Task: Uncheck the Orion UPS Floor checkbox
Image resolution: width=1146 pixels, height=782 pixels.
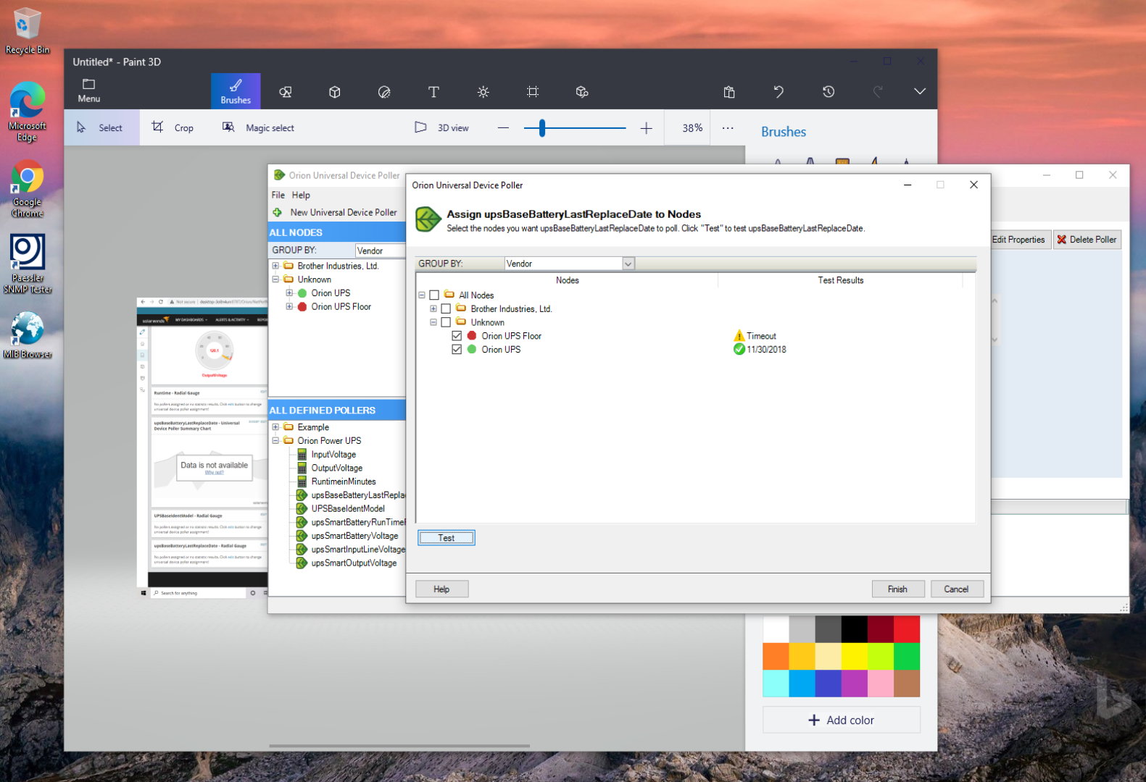Action: [457, 336]
